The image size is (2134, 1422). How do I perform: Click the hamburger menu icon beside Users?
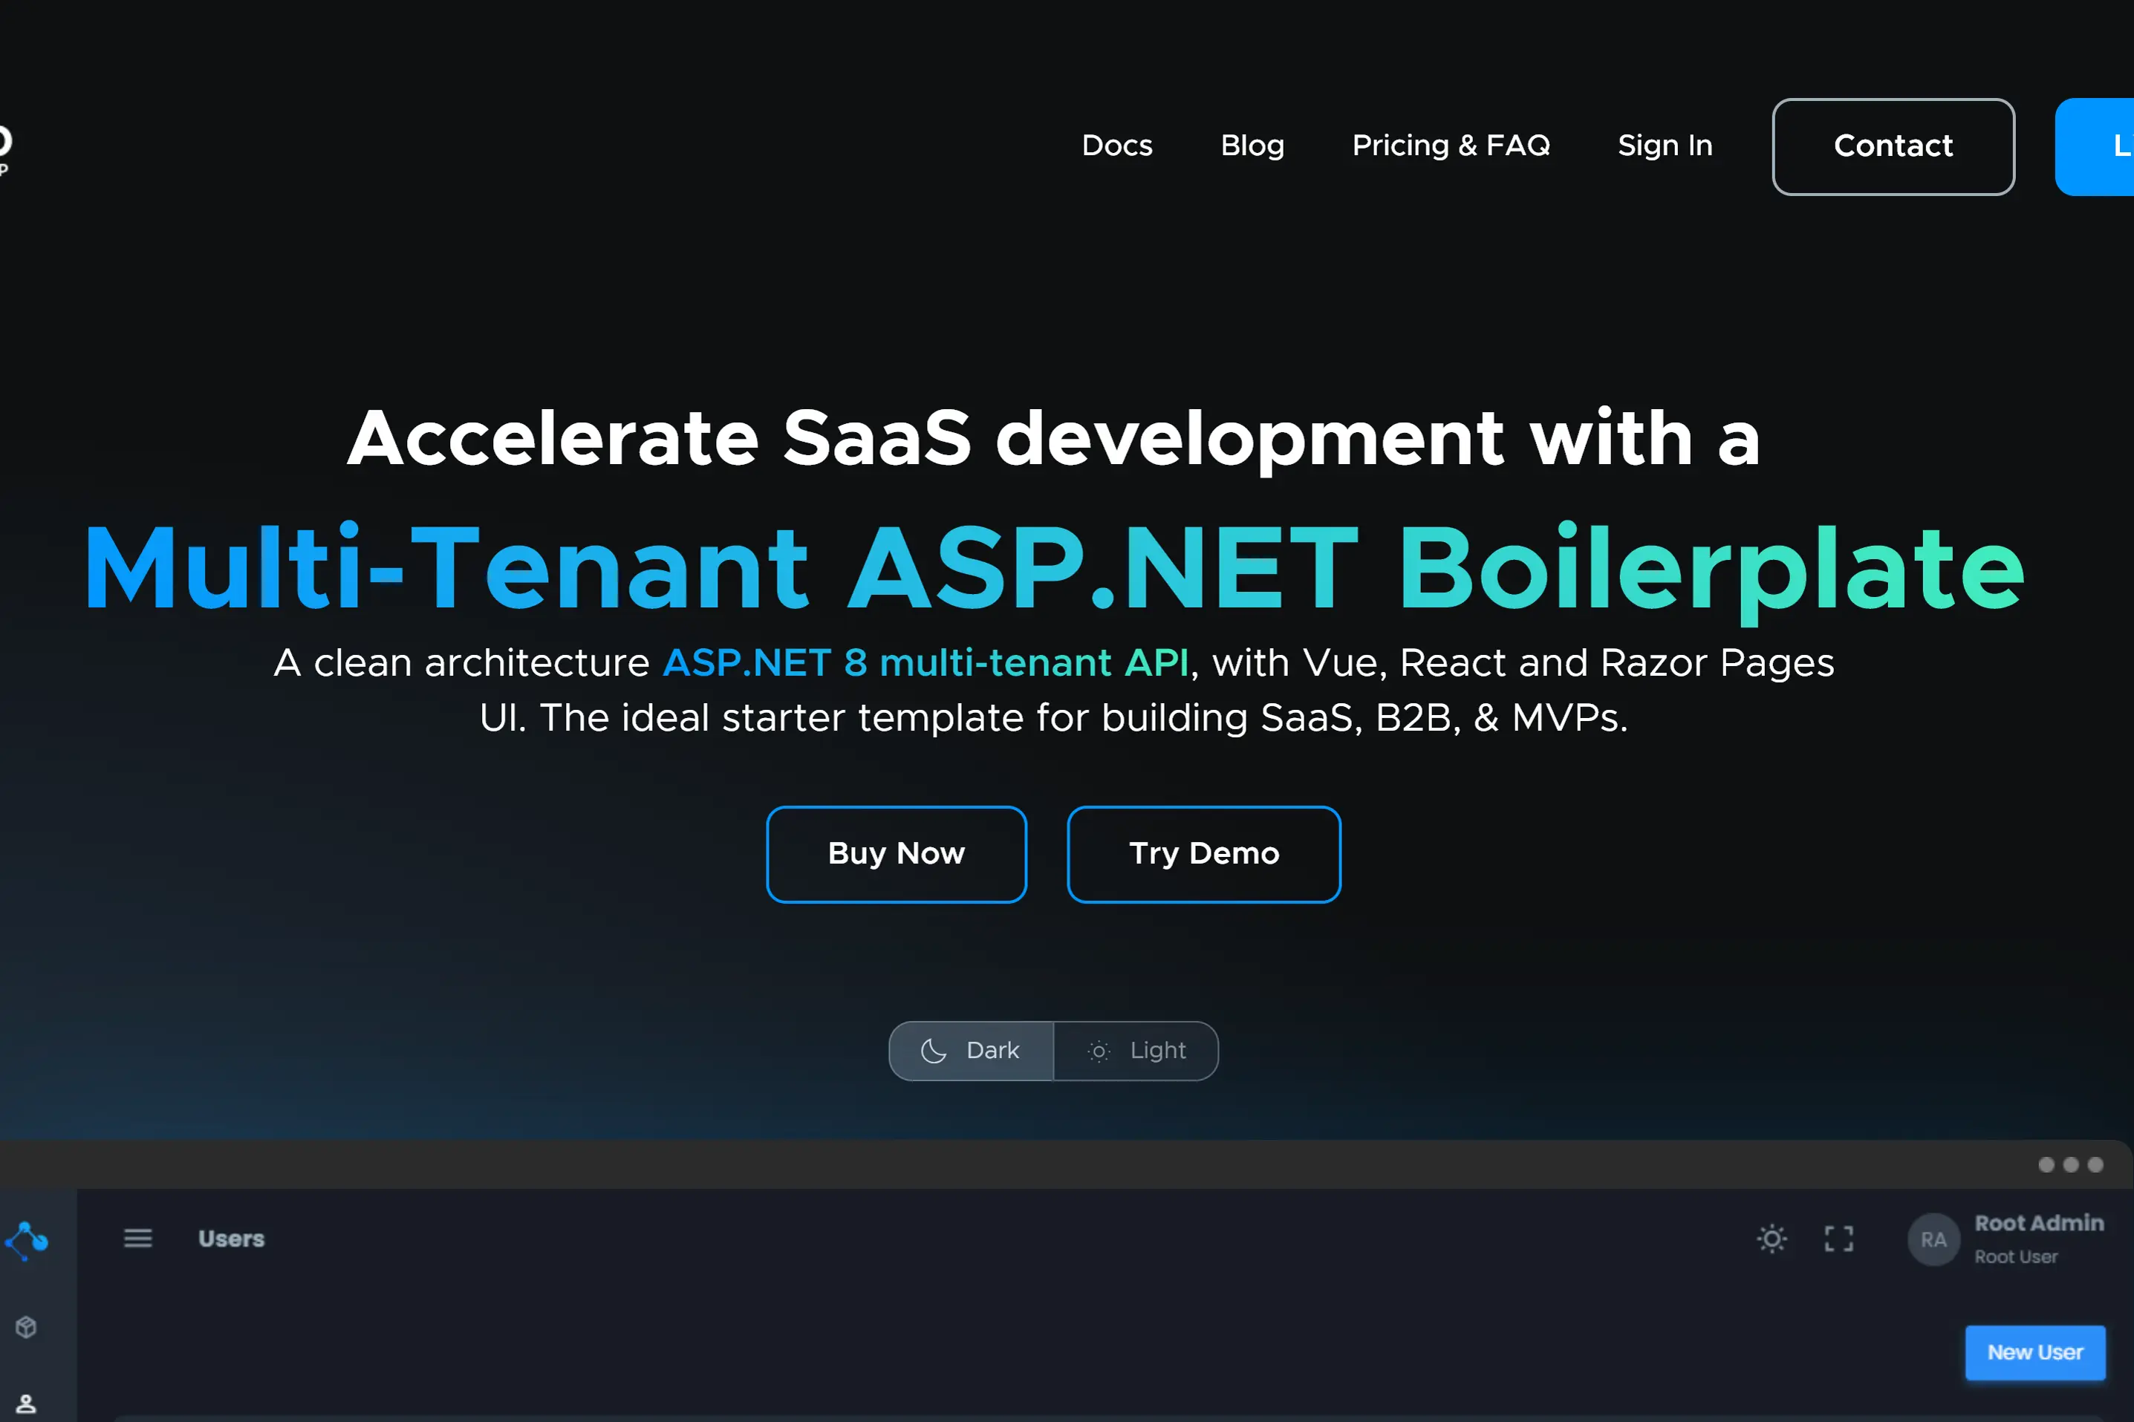click(138, 1238)
